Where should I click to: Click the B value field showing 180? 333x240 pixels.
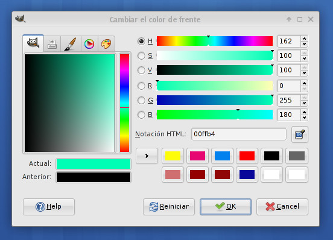(x=289, y=115)
